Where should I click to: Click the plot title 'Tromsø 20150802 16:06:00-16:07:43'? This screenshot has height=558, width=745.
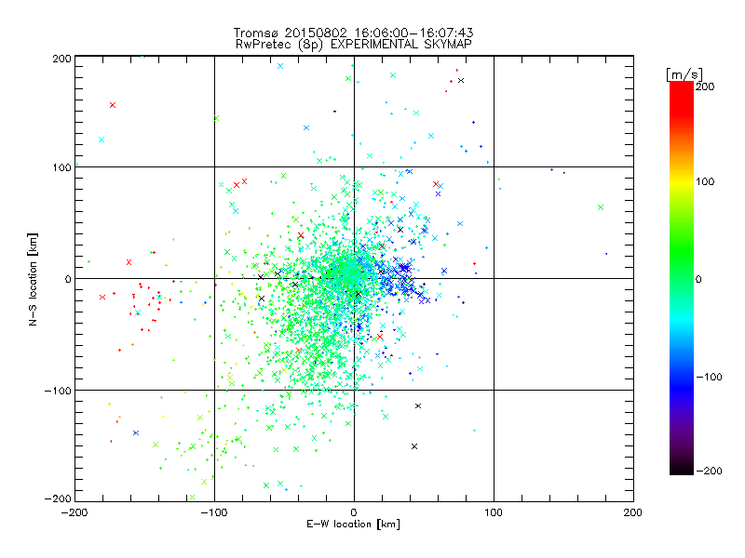pos(354,33)
